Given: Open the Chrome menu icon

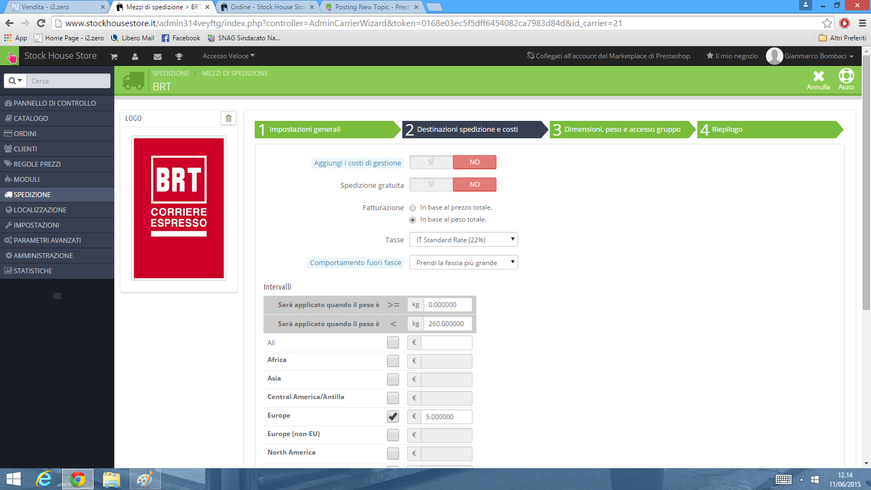Looking at the screenshot, I should tap(862, 23).
